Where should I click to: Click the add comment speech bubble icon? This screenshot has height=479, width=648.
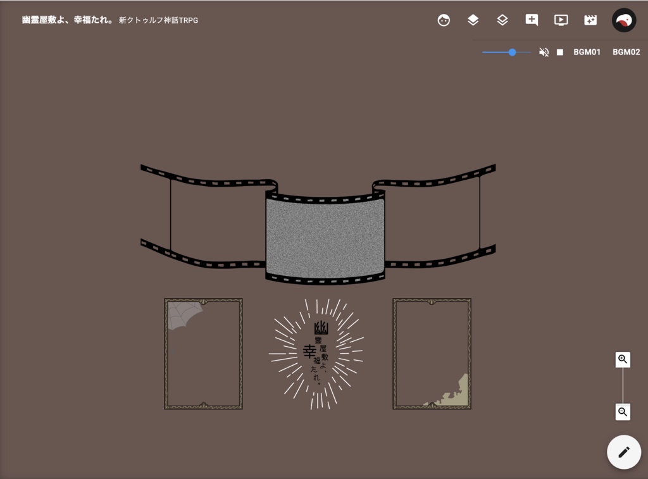pos(532,20)
